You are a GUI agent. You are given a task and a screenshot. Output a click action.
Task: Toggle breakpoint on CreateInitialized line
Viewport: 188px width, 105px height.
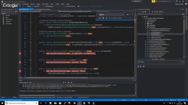click(x=20, y=71)
